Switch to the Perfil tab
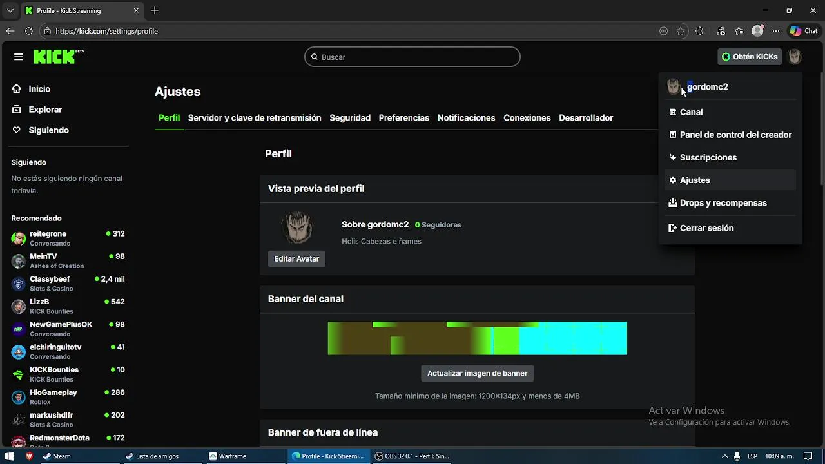This screenshot has width=825, height=464. [x=170, y=118]
